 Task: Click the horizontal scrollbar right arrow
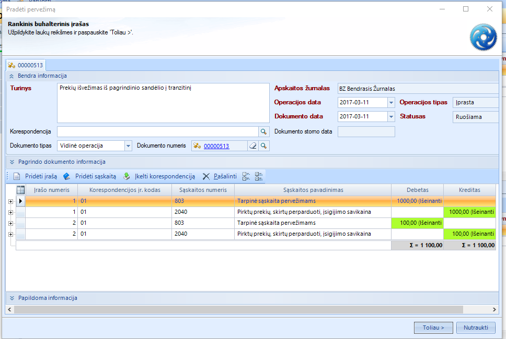(494, 309)
